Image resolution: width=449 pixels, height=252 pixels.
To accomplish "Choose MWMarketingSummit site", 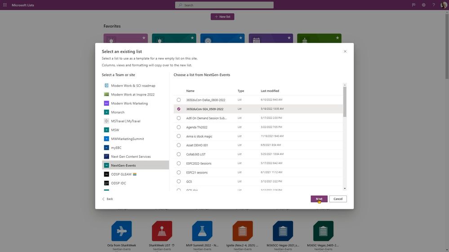I will (135, 139).
